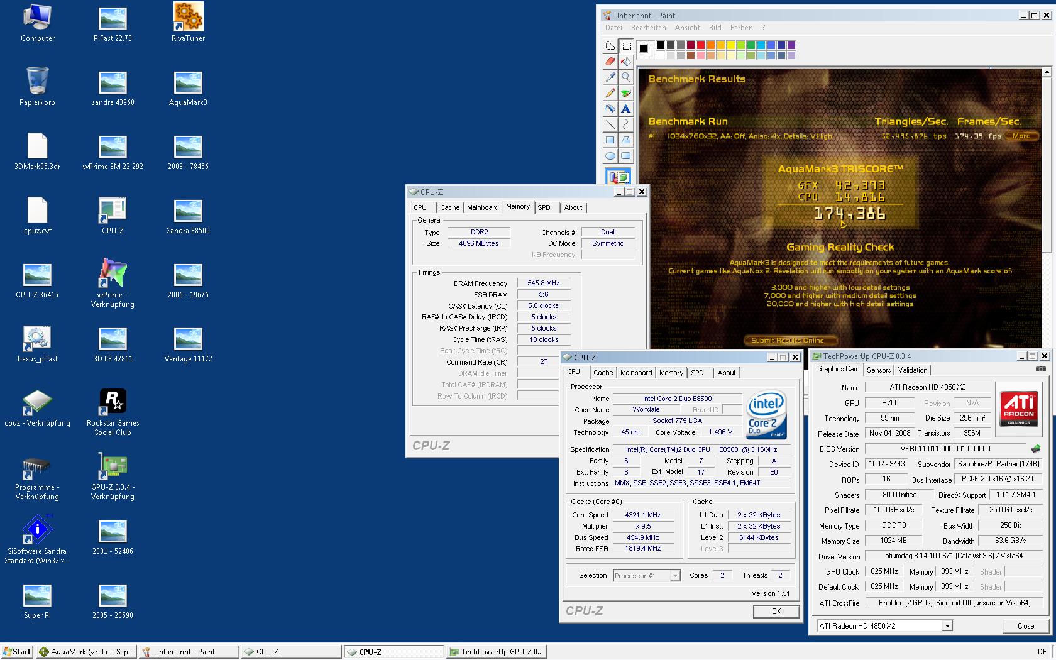Click the Start button on the taskbar
The image size is (1056, 660).
(17, 652)
